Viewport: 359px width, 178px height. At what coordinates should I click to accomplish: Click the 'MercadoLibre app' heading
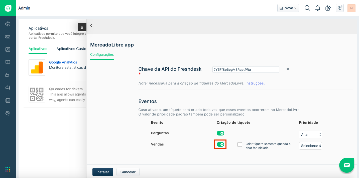click(112, 45)
